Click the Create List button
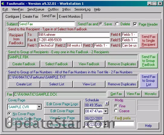This screenshot has width=164, height=135. click(24, 84)
